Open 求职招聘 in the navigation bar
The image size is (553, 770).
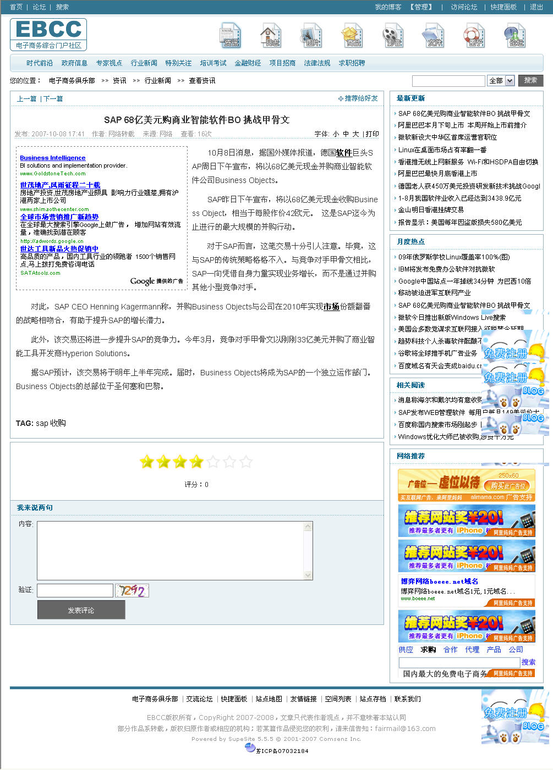[x=352, y=63]
